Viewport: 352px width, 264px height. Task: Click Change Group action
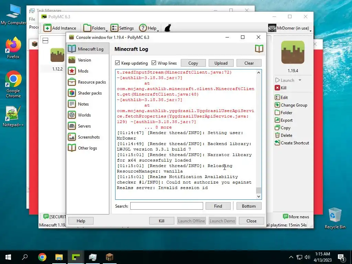[291, 105]
